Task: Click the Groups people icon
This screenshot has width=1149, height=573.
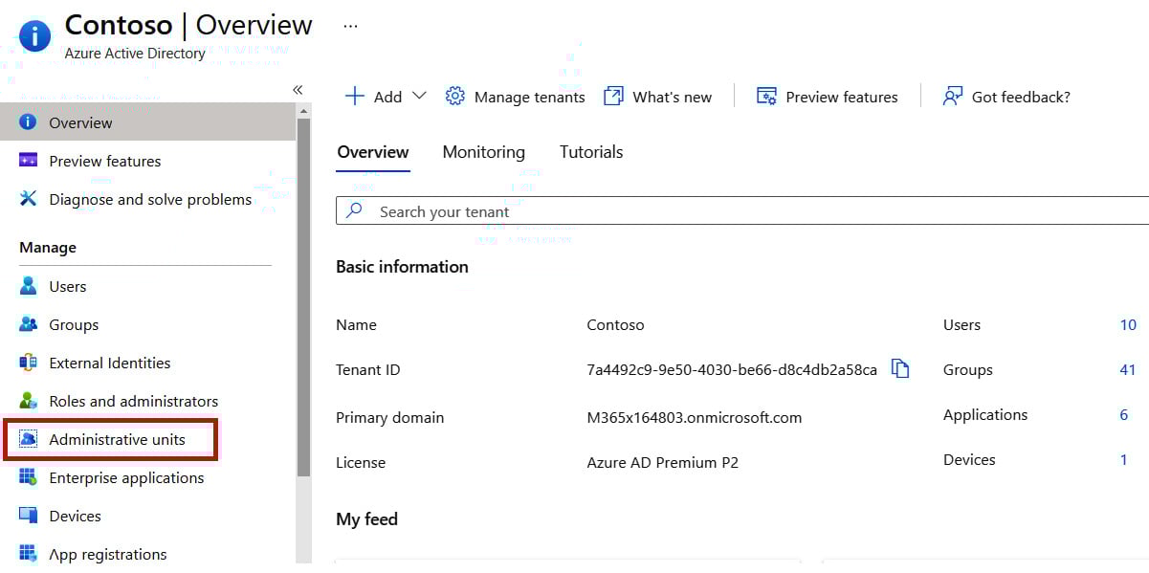Action: pos(28,324)
